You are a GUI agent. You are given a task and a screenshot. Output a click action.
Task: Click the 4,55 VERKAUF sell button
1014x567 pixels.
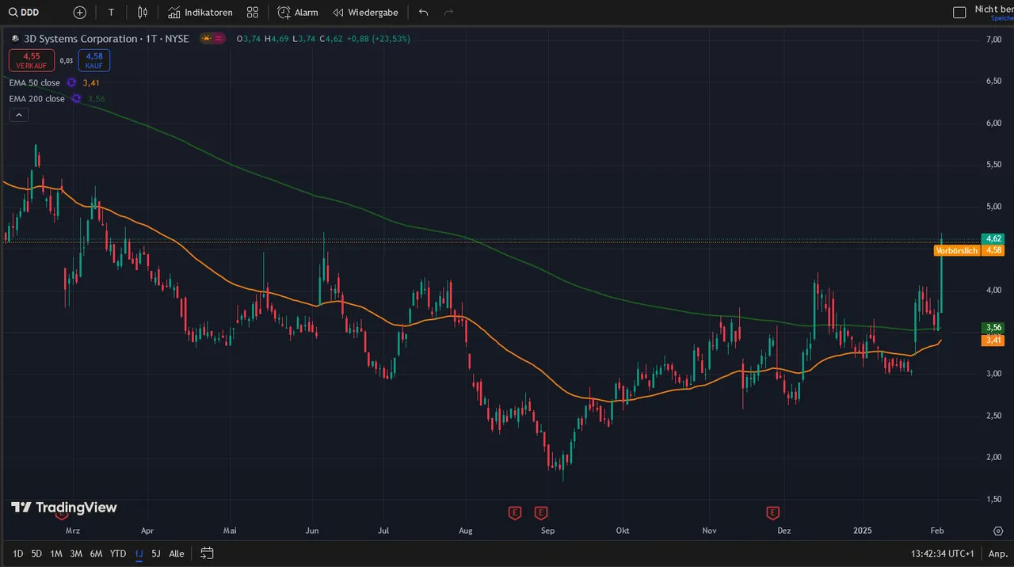pos(32,60)
